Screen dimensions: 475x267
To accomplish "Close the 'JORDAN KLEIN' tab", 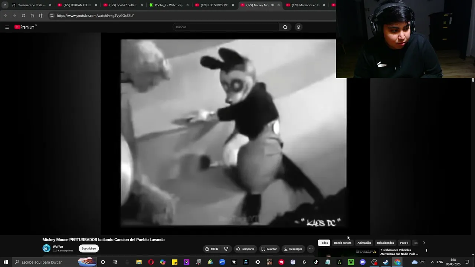I will (x=96, y=5).
